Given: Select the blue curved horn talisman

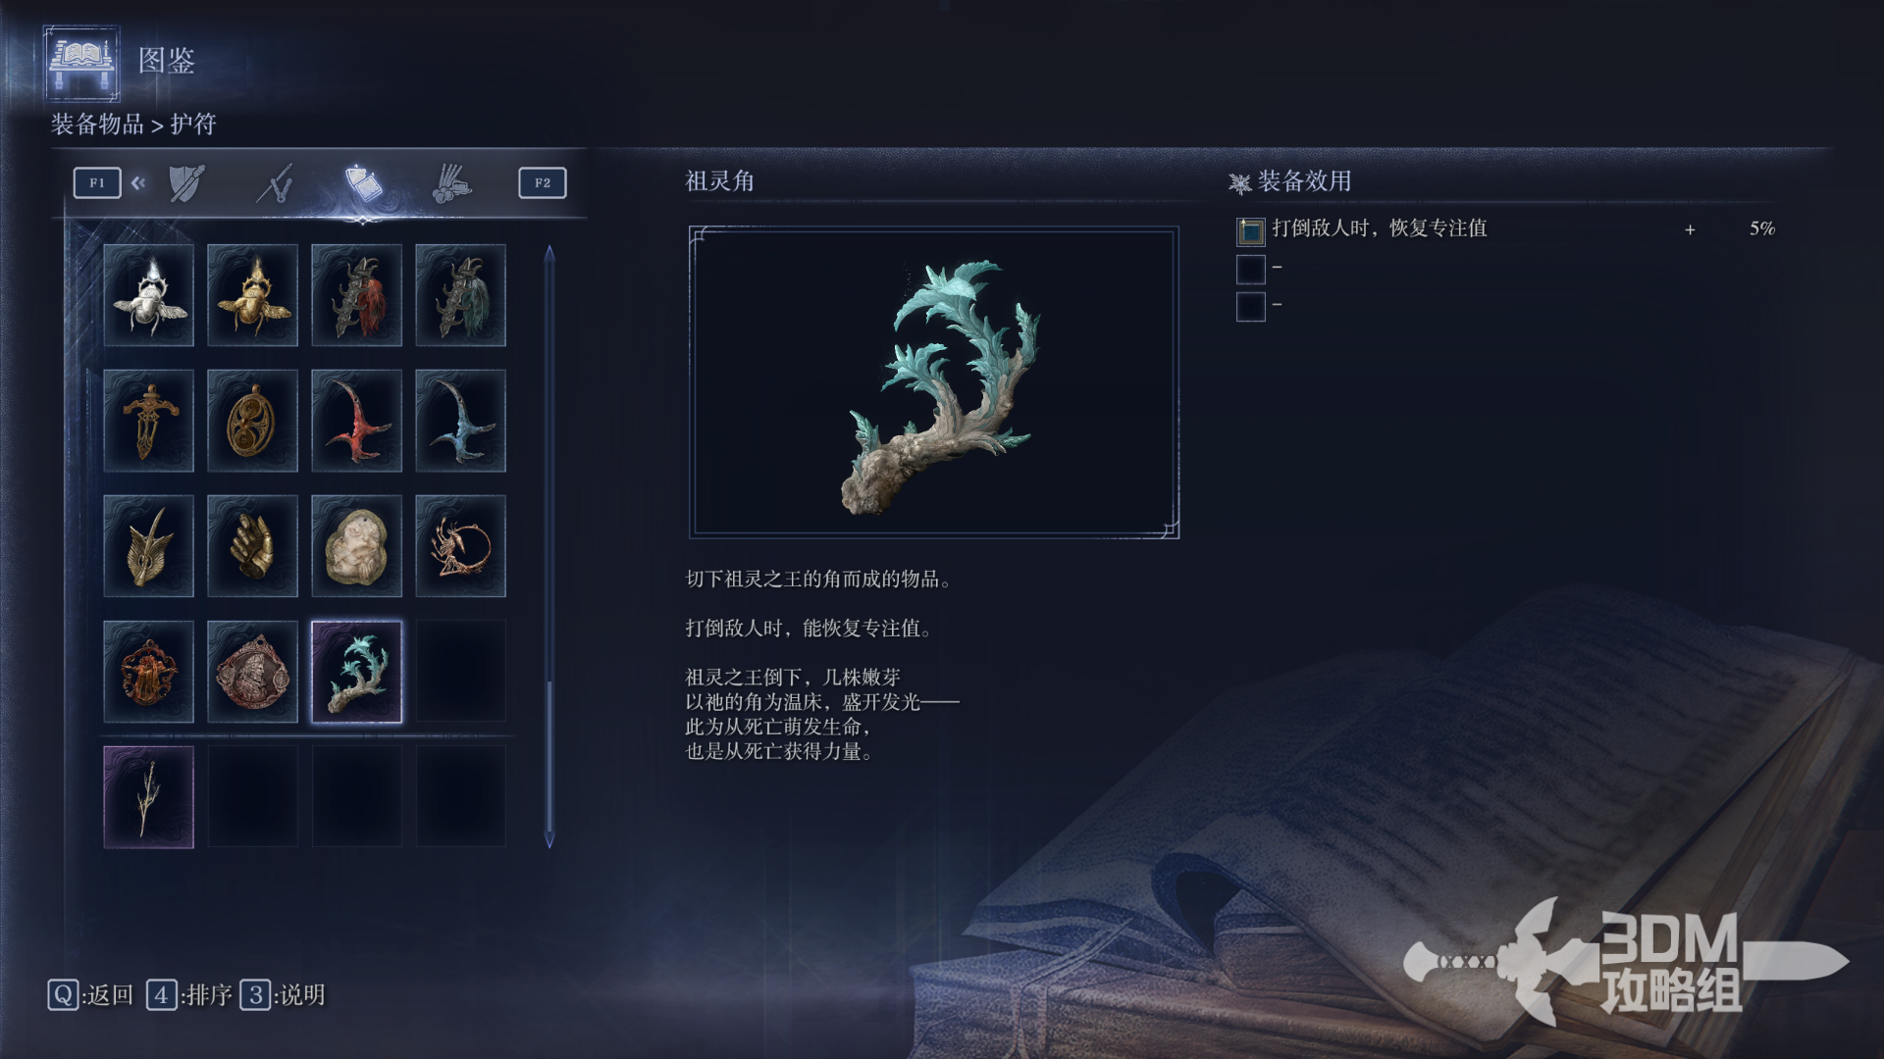Looking at the screenshot, I should pyautogui.click(x=460, y=421).
